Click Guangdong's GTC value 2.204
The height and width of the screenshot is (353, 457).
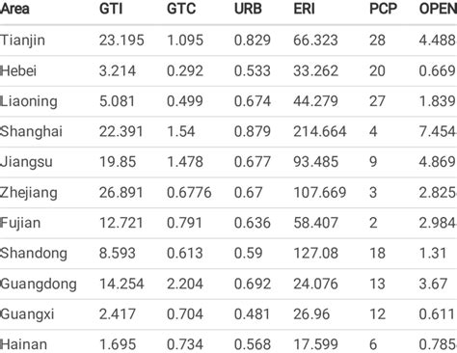[x=185, y=284]
